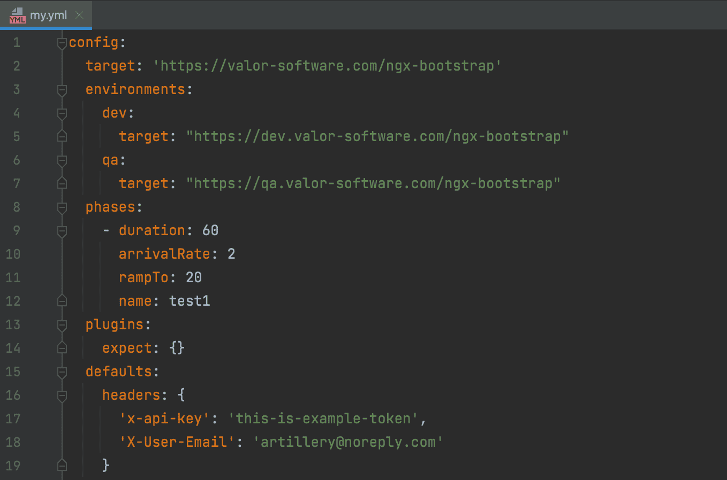This screenshot has height=480, width=727.
Task: Place cursor on the artillery@noreply.com value
Action: [348, 442]
